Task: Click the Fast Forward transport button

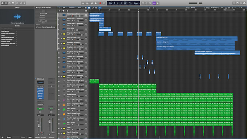Action: (88, 3)
